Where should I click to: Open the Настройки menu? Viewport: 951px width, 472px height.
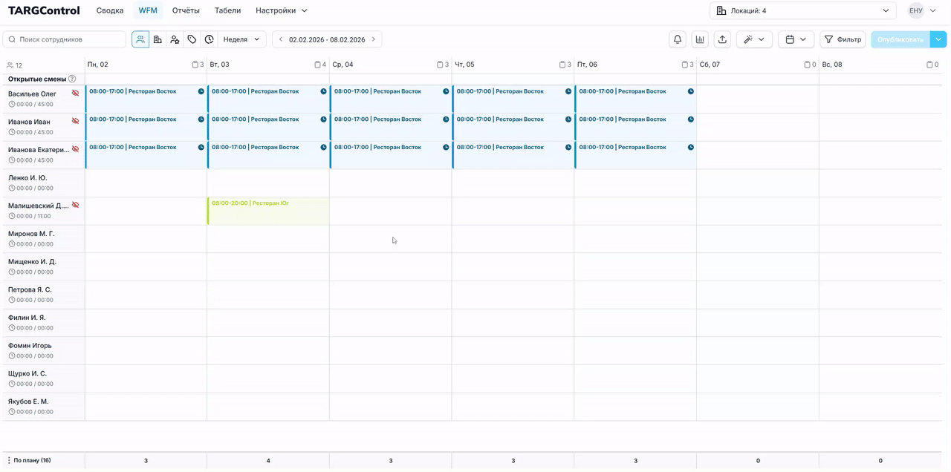click(x=281, y=10)
